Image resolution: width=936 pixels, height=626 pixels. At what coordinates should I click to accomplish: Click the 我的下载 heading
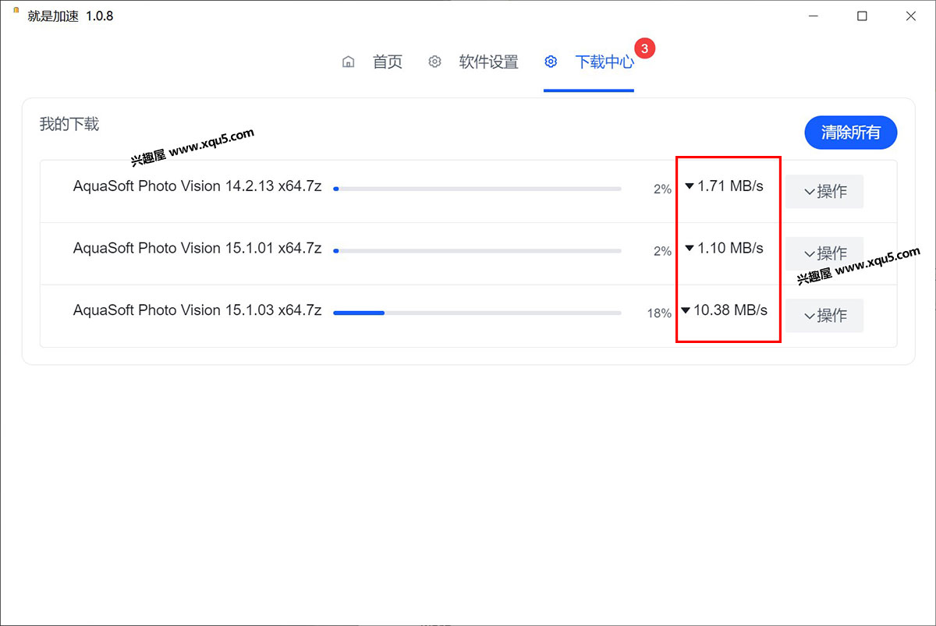pos(69,124)
